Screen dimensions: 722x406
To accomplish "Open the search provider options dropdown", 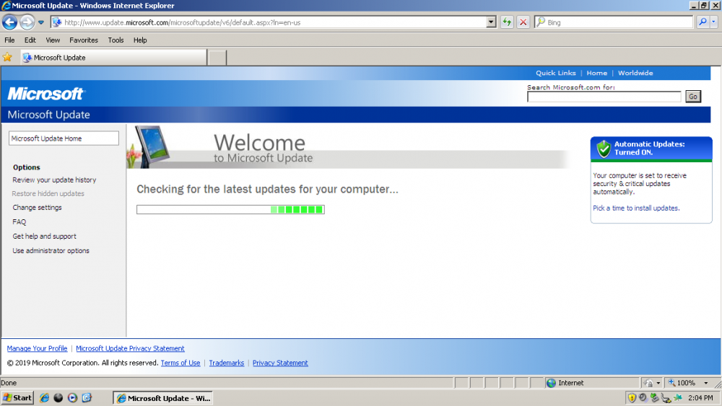I will [714, 22].
